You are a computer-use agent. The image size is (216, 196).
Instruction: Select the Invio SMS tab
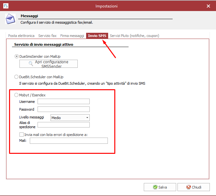click(97, 36)
